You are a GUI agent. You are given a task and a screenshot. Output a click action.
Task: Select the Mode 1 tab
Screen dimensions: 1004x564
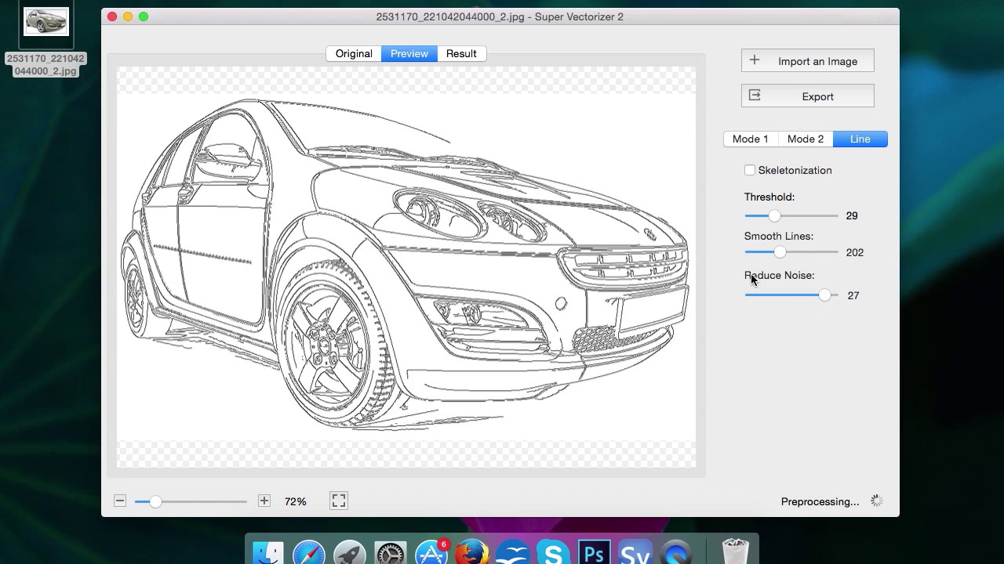click(x=750, y=139)
